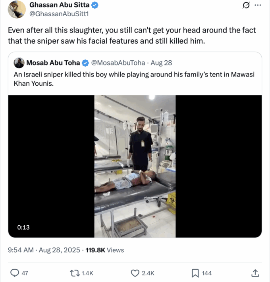Click the slashed-circle Grok icon
270x282 pixels.
click(246, 5)
